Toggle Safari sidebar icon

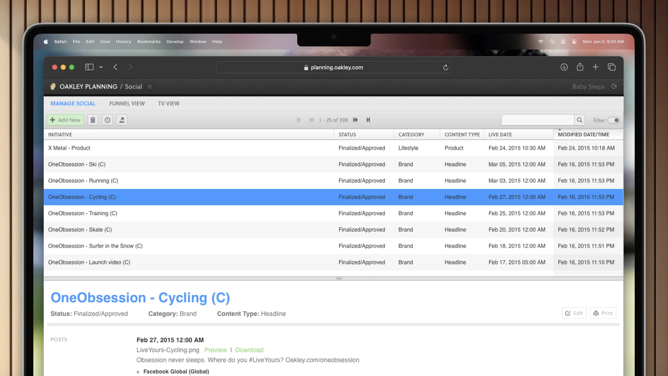pyautogui.click(x=89, y=67)
